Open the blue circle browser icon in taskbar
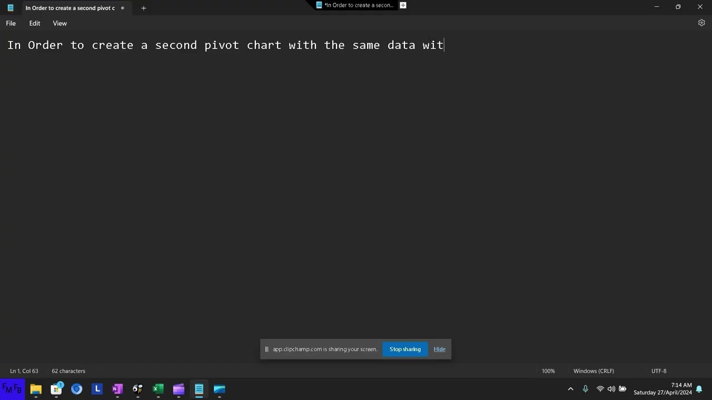Image resolution: width=712 pixels, height=400 pixels. coord(77,389)
